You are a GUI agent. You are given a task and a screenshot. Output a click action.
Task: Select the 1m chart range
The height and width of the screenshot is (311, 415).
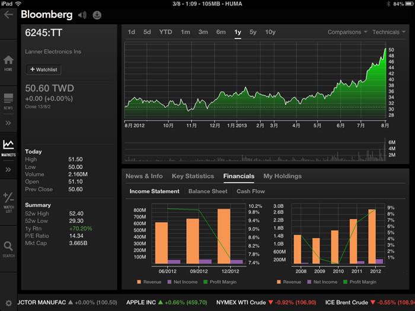[x=185, y=32]
